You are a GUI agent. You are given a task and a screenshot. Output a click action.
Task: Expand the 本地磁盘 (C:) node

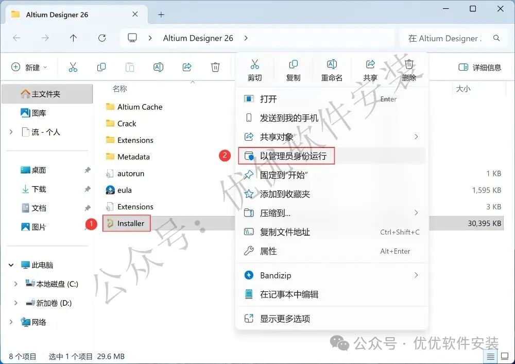click(x=16, y=284)
